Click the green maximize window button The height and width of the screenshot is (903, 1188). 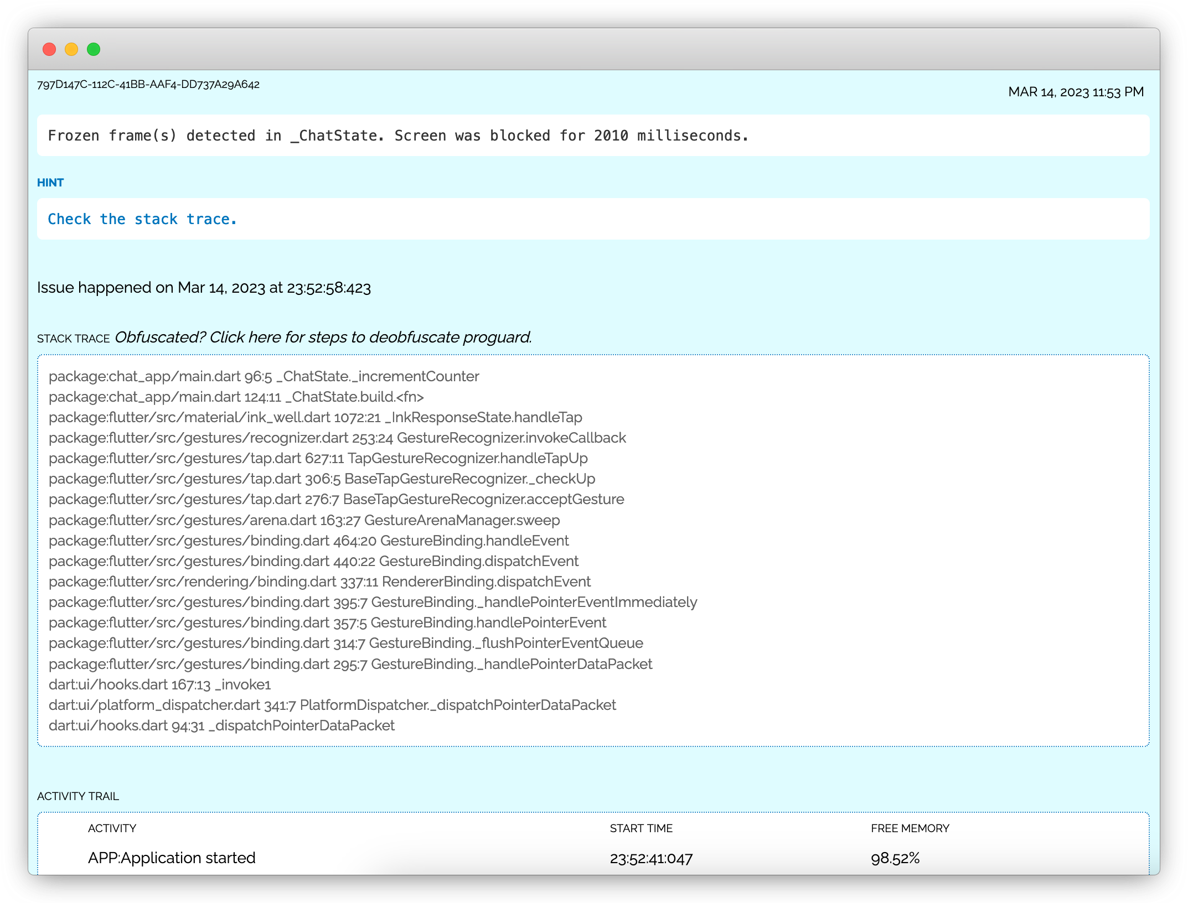(94, 49)
